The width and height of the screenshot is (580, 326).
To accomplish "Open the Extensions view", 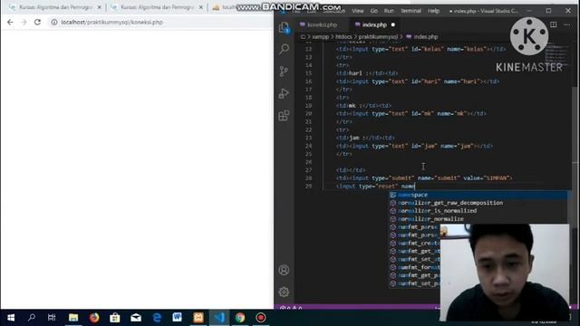I will [x=284, y=115].
